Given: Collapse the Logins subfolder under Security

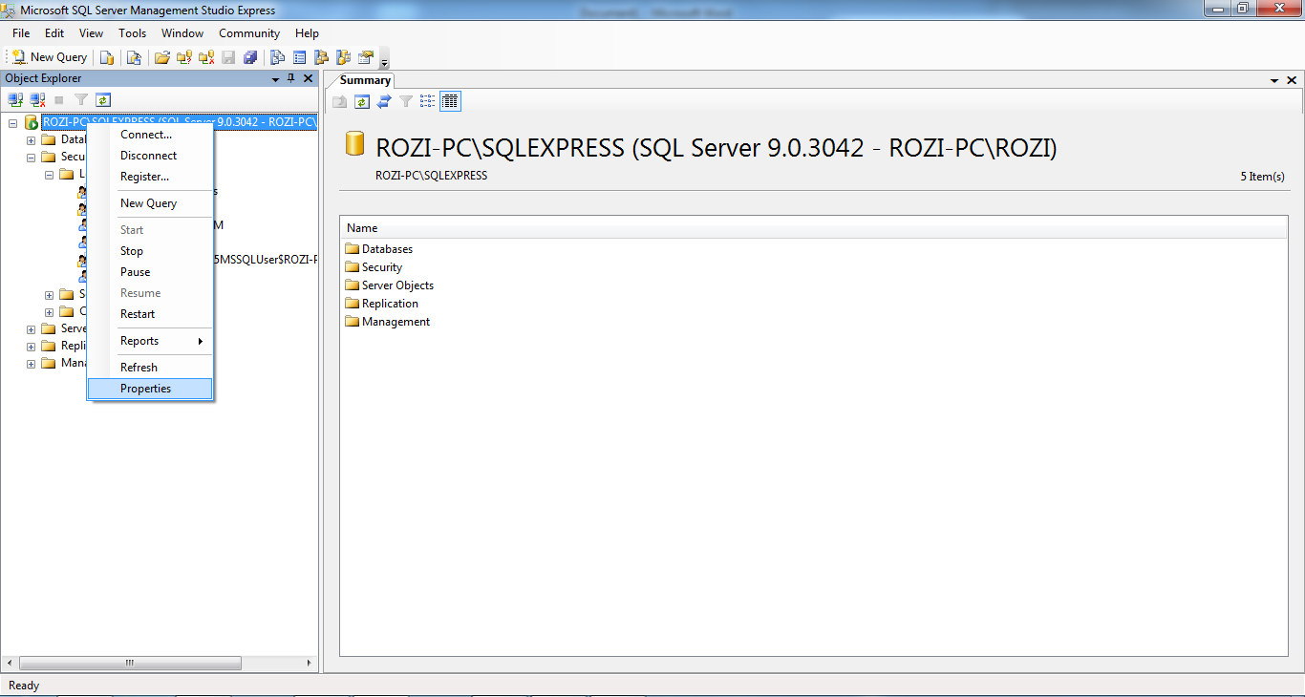Looking at the screenshot, I should coord(50,175).
